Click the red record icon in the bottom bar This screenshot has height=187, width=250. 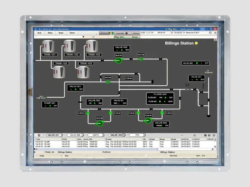tap(39, 135)
